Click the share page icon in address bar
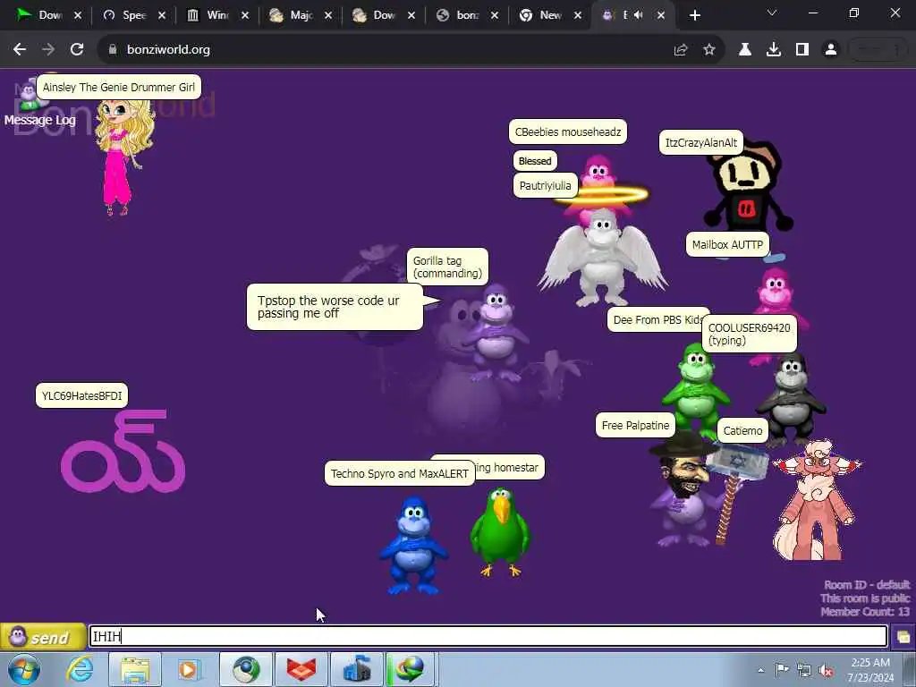The image size is (916, 687). click(x=681, y=50)
